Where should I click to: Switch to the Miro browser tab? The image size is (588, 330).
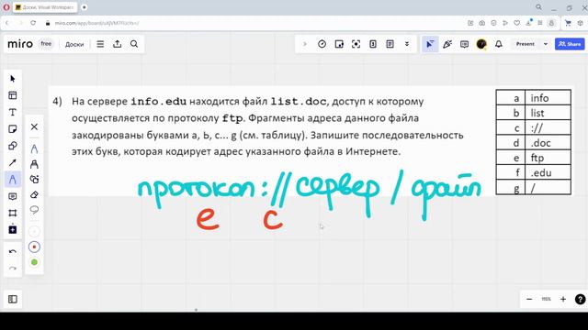click(x=45, y=7)
